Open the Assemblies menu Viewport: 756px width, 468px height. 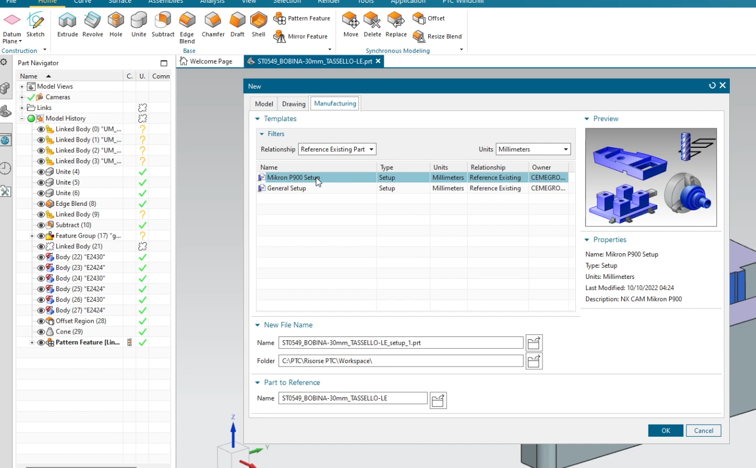tap(165, 2)
